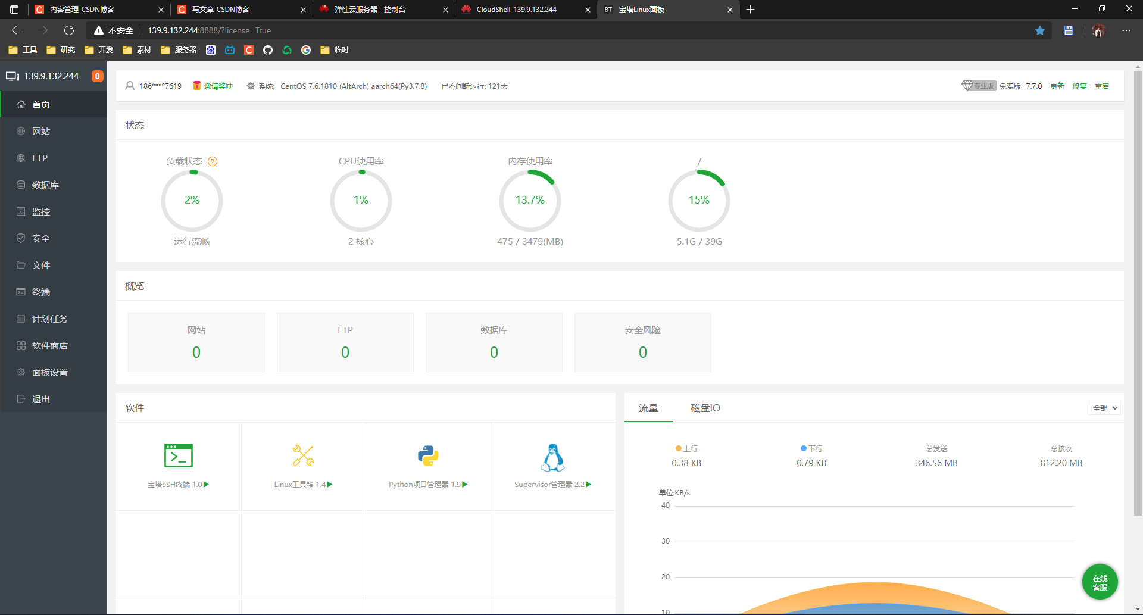Click the green arrow after Linux工具箱 1.4
Screen dimensions: 1143x615
pos(330,485)
